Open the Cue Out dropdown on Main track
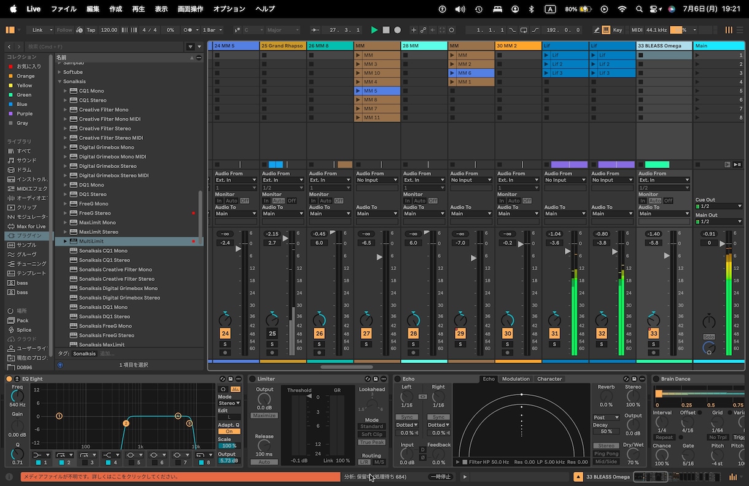Viewport: 749px width, 486px height. click(719, 206)
